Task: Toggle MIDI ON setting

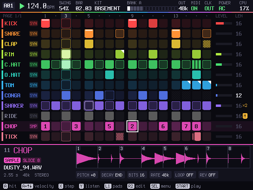Action: pos(195,6)
